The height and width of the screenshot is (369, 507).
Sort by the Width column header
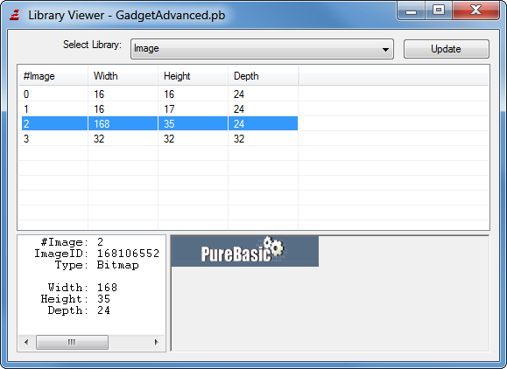pyautogui.click(x=123, y=76)
